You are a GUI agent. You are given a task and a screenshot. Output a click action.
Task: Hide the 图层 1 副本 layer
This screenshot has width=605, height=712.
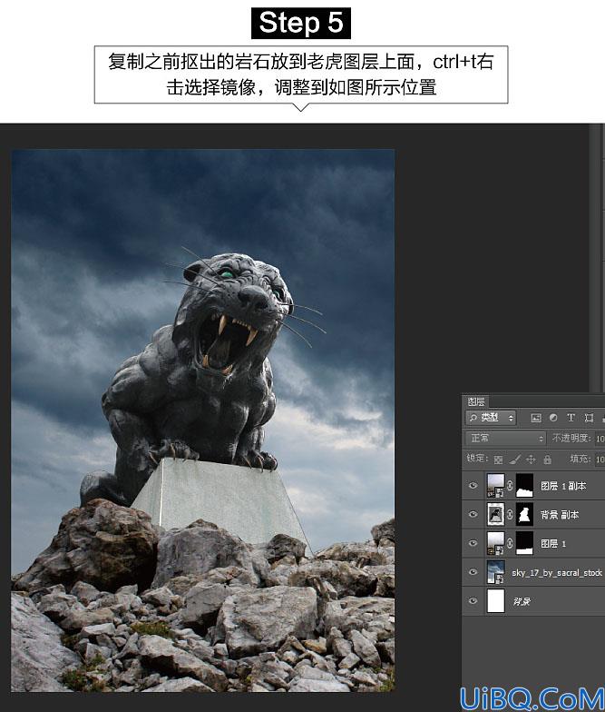(x=473, y=485)
